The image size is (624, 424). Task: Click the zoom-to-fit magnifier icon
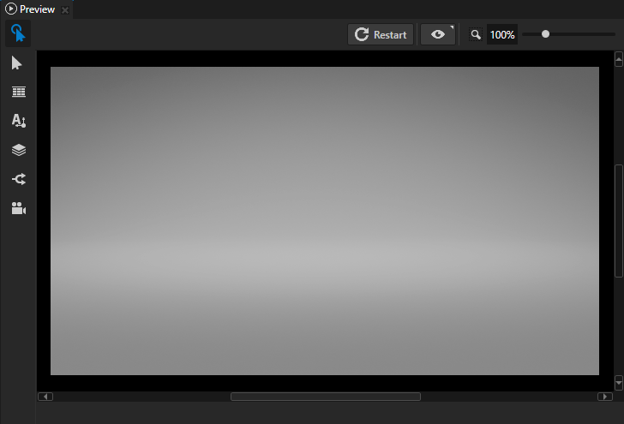coord(476,35)
